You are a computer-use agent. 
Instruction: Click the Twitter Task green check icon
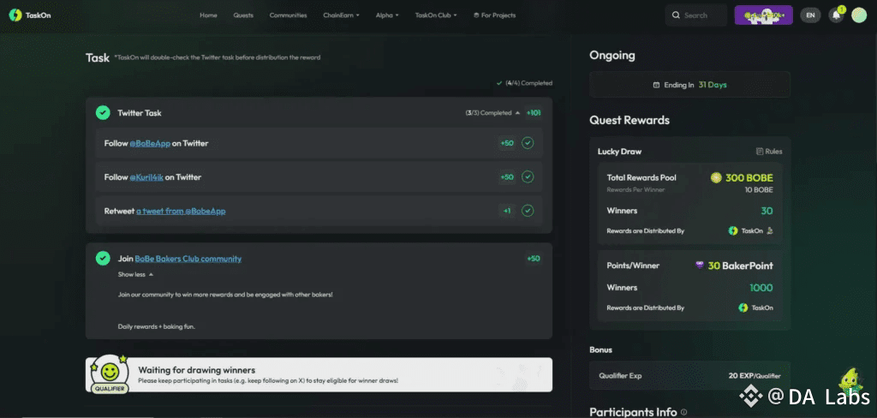click(103, 112)
